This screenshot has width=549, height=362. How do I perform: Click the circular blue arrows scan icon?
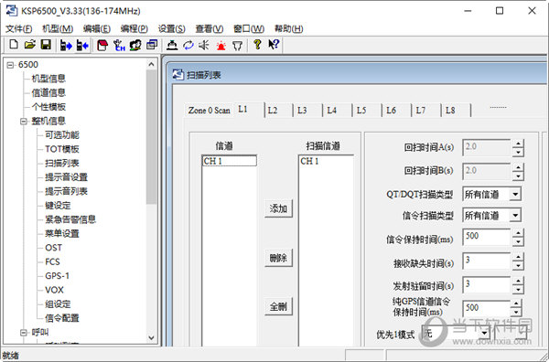188,45
